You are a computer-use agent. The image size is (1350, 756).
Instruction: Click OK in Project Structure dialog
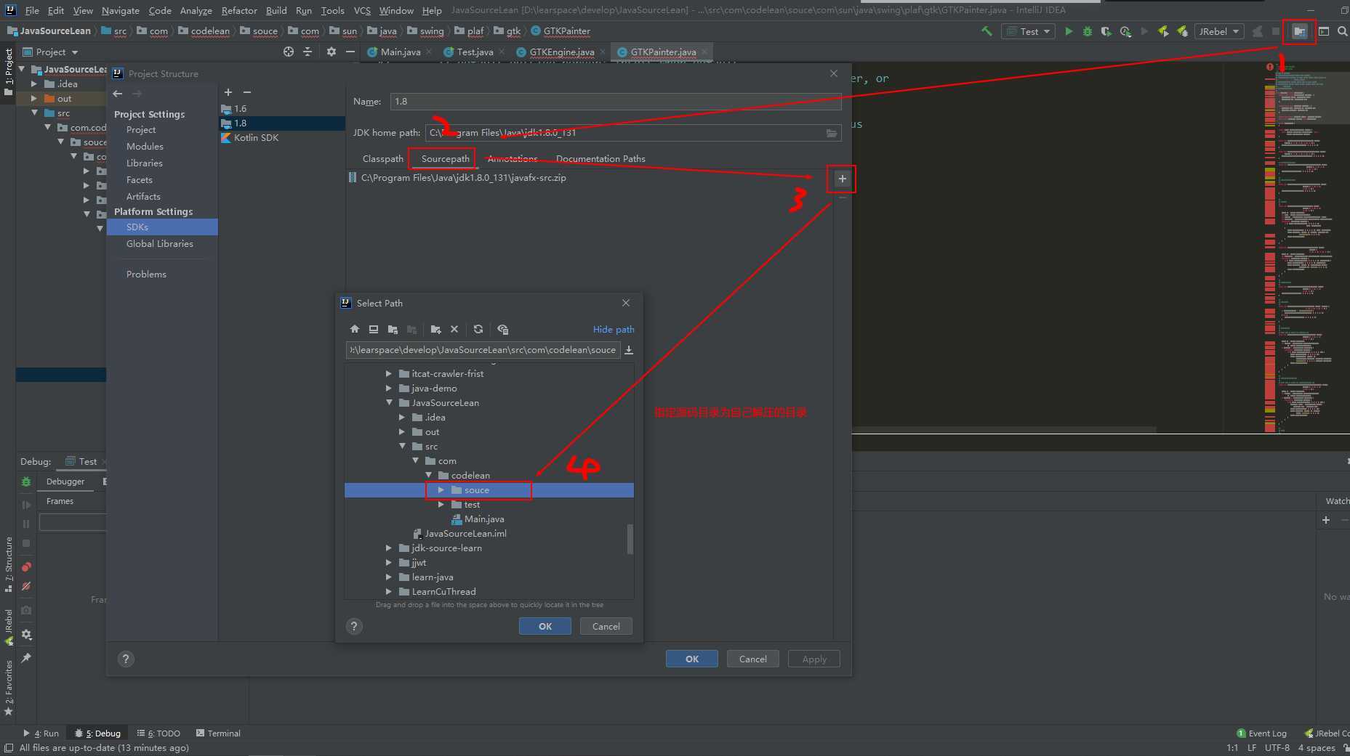[x=692, y=659]
